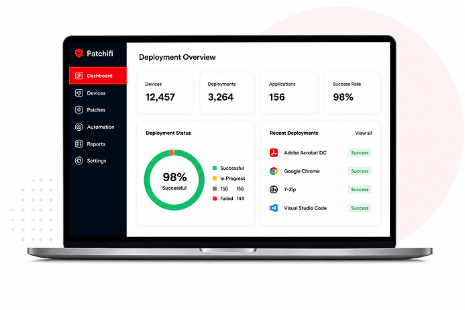Click the Automation circular icon
Viewport: 465px width, 310px height.
point(79,127)
